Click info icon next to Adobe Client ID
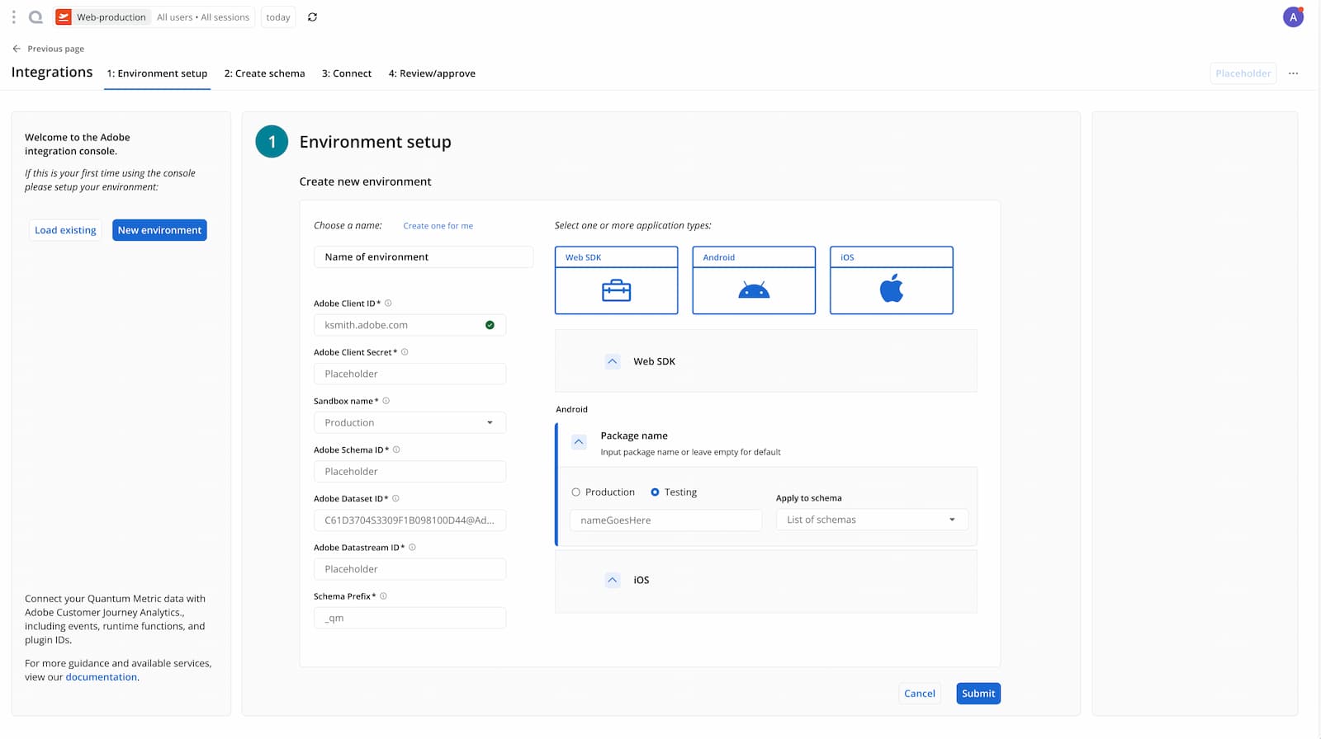Viewport: 1321px width, 739px height. click(x=388, y=303)
